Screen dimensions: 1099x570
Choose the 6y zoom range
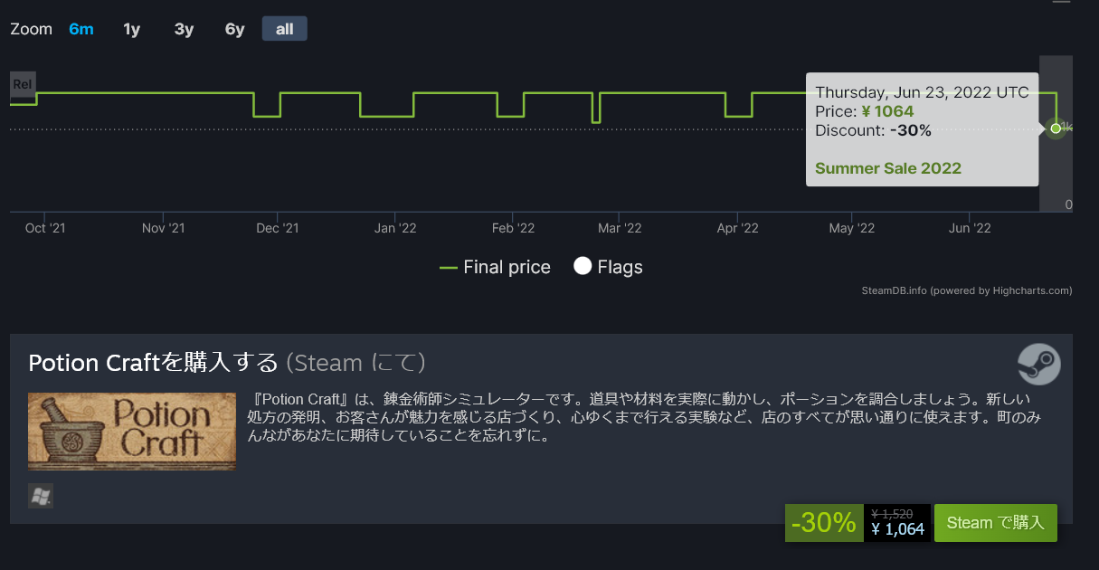(x=234, y=29)
